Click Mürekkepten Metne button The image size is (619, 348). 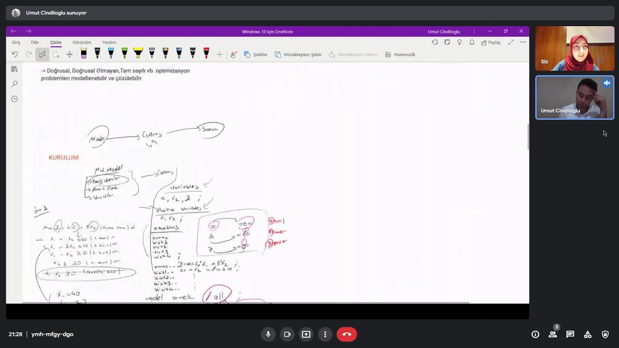click(353, 55)
